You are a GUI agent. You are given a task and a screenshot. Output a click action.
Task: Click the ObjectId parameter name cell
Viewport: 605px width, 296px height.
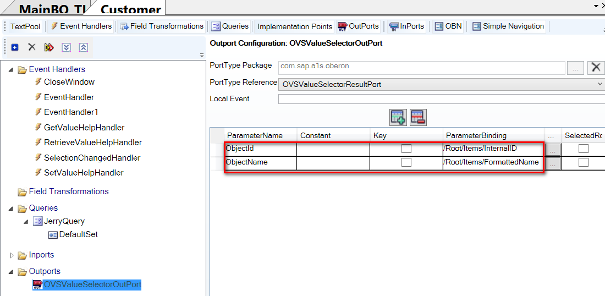tap(261, 149)
